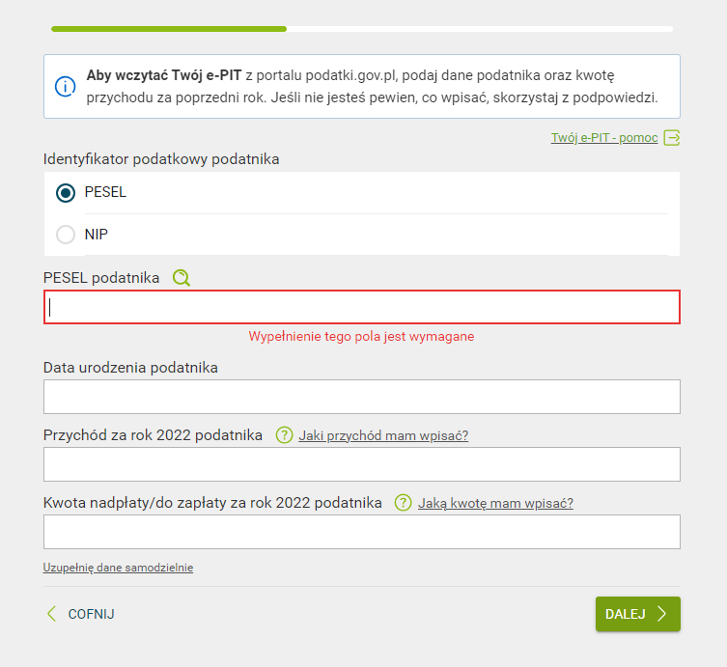The image size is (727, 667).
Task: Click the 'Uzupełnię dane samodzielnie' link
Action: (x=118, y=568)
